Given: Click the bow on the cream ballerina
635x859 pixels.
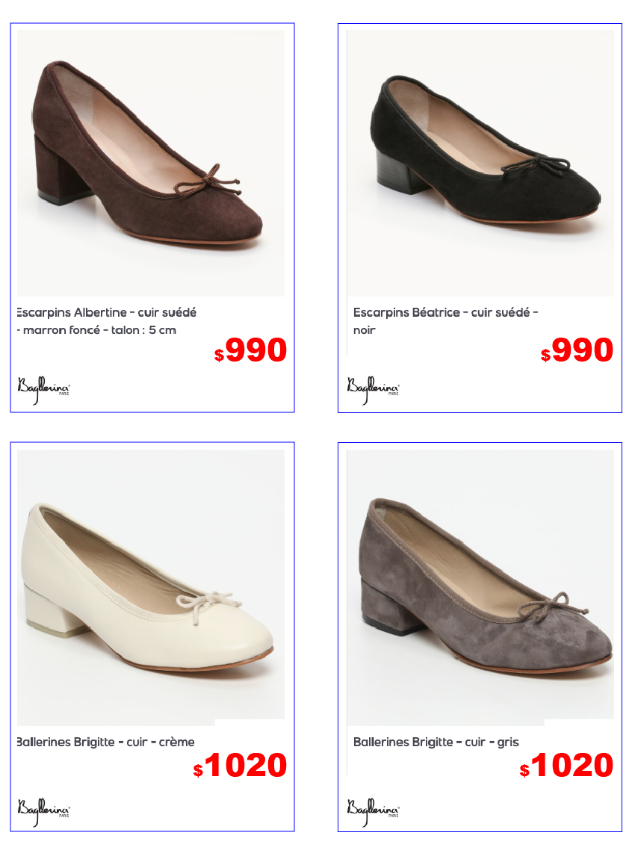Looking at the screenshot, I should [x=207, y=605].
